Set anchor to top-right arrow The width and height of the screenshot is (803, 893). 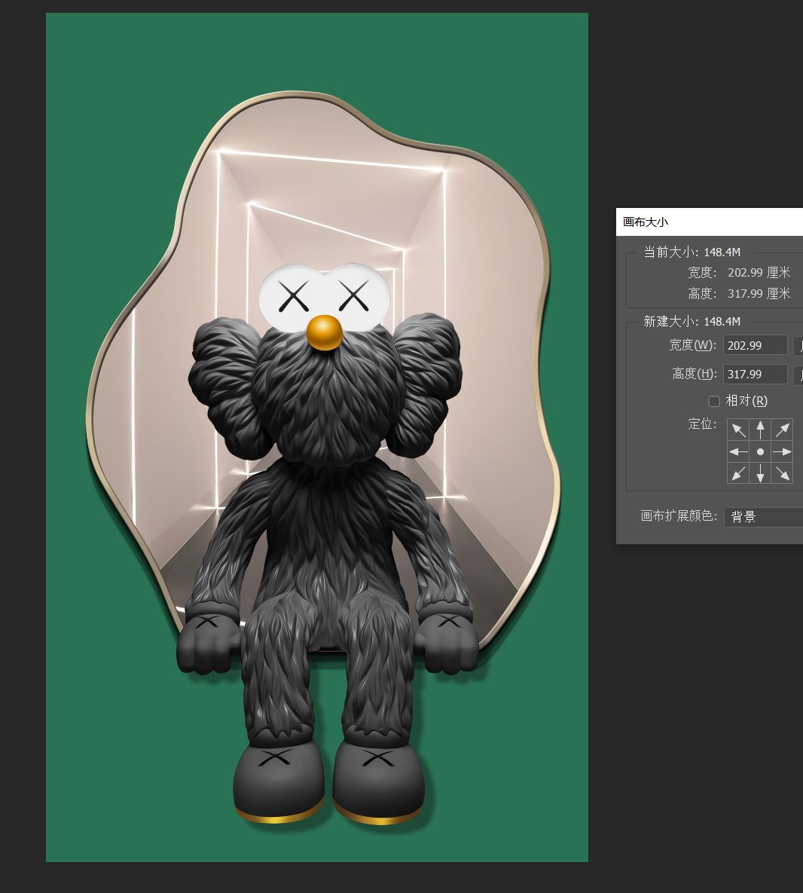782,430
